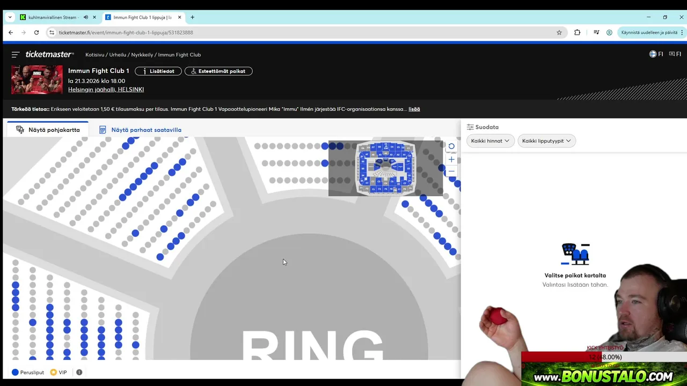Close the Immun Fight Club 1 tab

coord(179,17)
